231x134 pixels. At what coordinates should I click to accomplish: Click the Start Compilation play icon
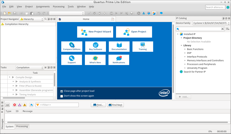coord(117,13)
